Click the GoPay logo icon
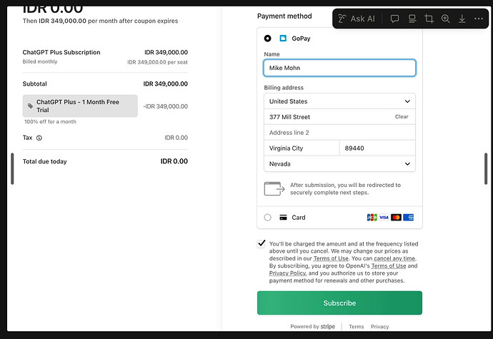Viewport: 493px width, 339px height. tap(283, 39)
